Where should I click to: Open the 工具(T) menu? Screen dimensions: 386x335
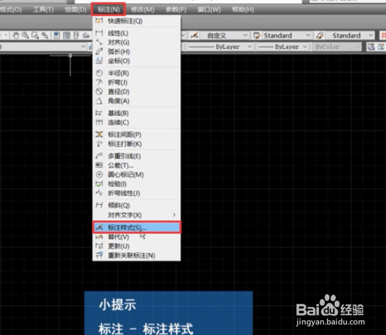click(44, 9)
